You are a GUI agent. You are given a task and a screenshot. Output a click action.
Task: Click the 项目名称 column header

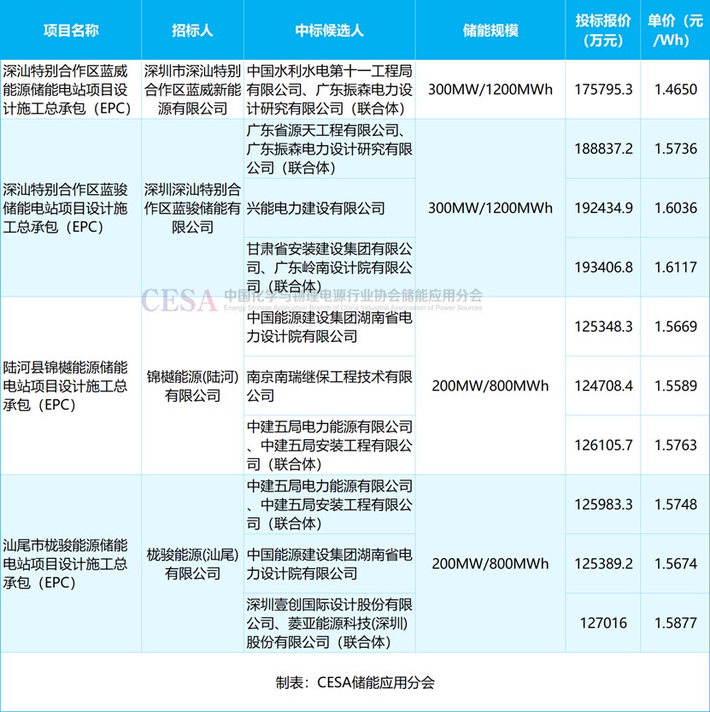coord(71,30)
